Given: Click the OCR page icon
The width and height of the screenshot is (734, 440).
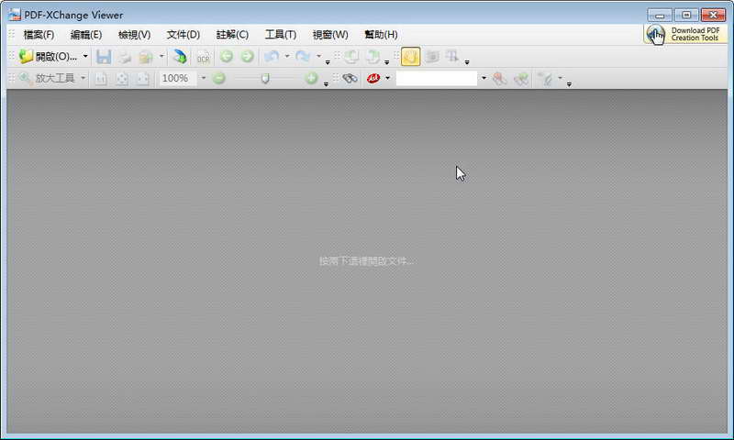Looking at the screenshot, I should (x=203, y=57).
